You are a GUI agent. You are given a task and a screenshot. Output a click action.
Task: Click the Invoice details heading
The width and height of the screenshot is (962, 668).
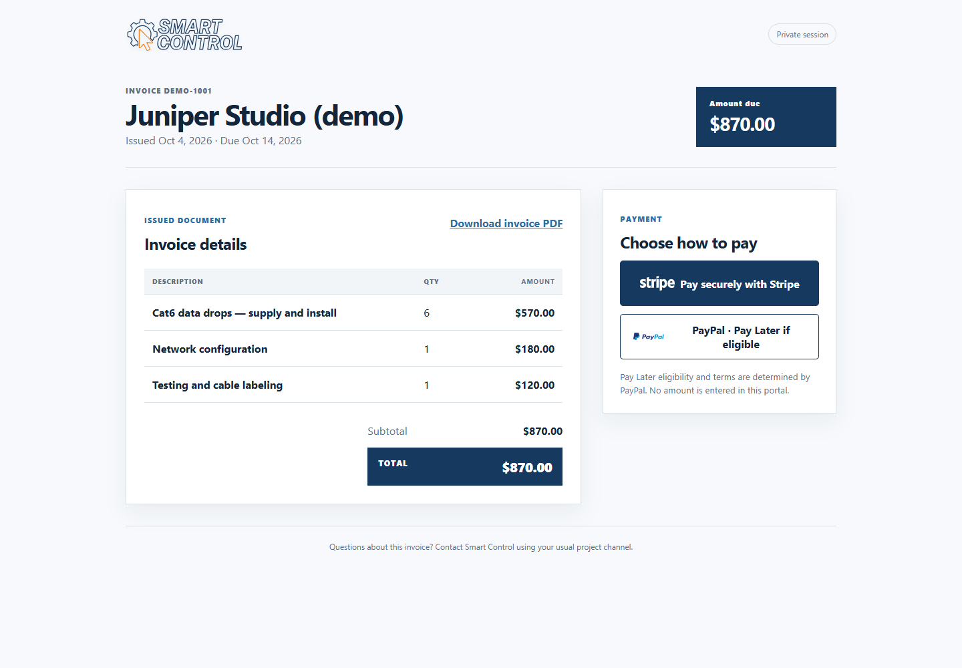point(196,244)
